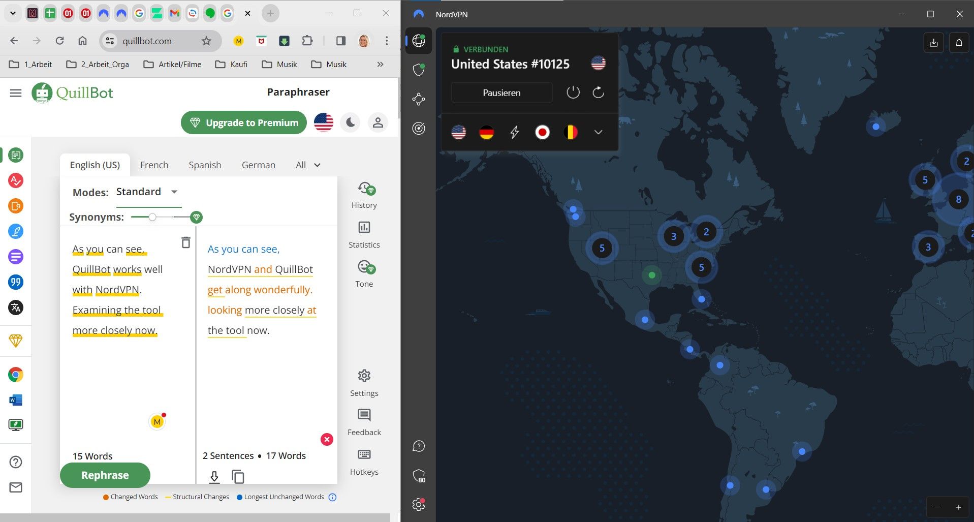Open the Paraphraser tool in QuillBot sidebar
This screenshot has width=974, height=522.
[x=16, y=155]
